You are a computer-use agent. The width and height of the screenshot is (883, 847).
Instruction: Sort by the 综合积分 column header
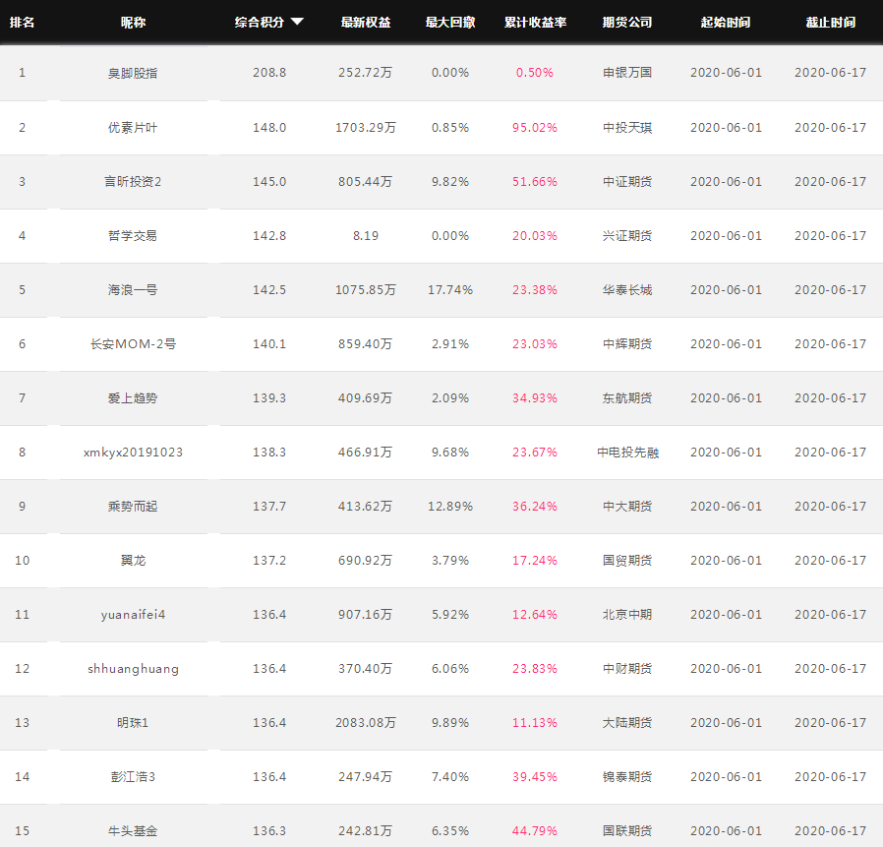click(260, 22)
